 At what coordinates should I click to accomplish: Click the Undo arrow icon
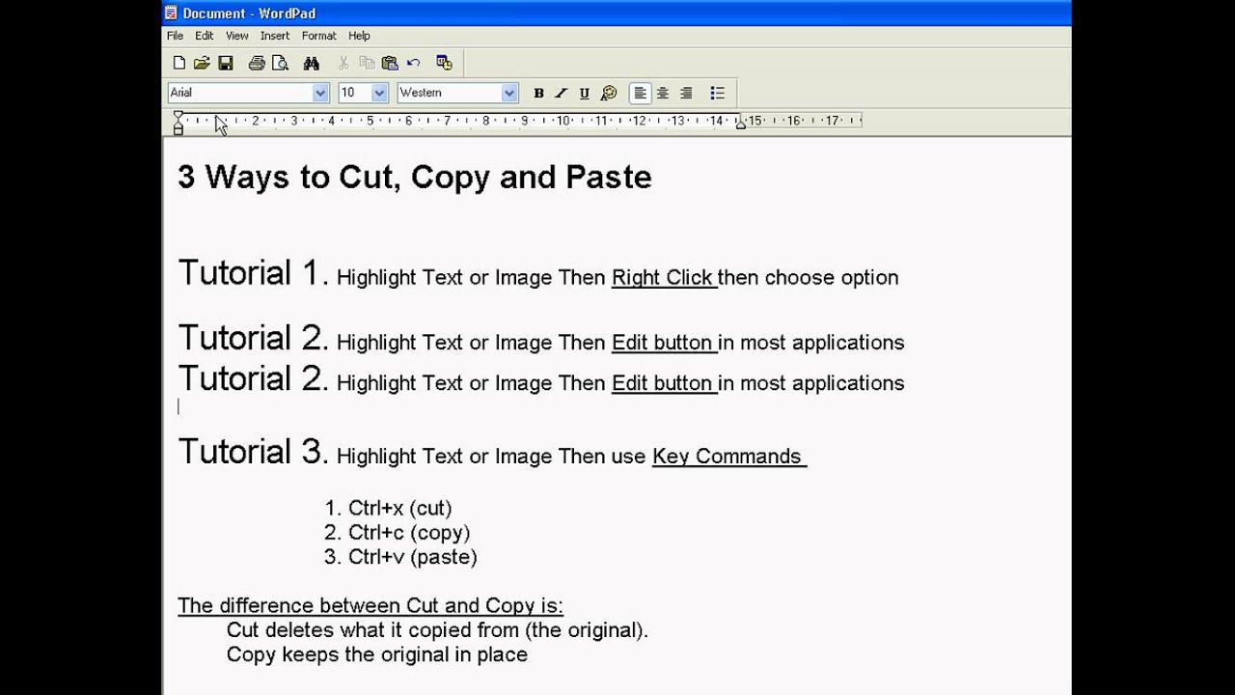click(x=413, y=63)
